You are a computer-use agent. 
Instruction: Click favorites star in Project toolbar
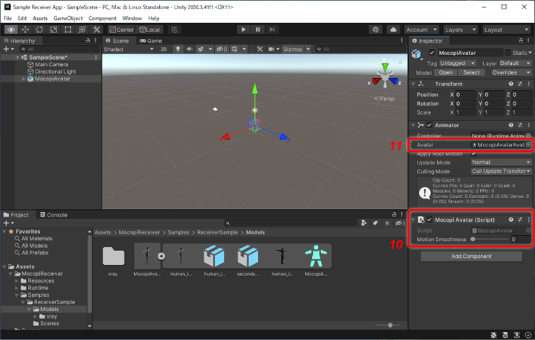pyautogui.click(x=386, y=223)
